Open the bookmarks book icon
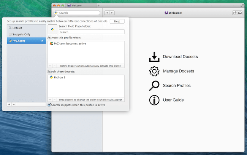The width and height of the screenshot is (247, 155). 240,13
